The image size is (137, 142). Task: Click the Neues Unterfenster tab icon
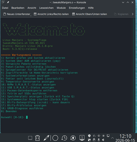pos(5,14)
